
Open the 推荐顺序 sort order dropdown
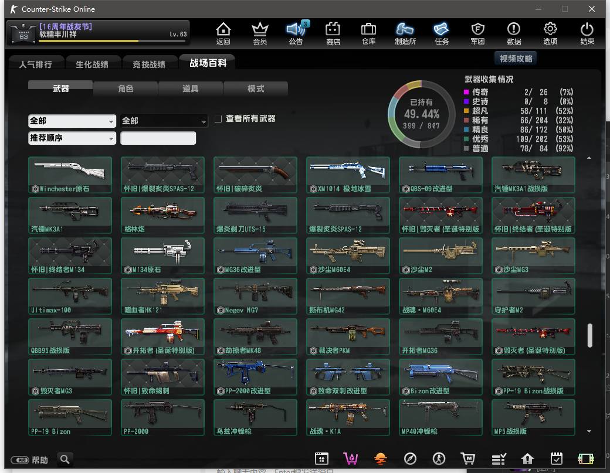(72, 138)
